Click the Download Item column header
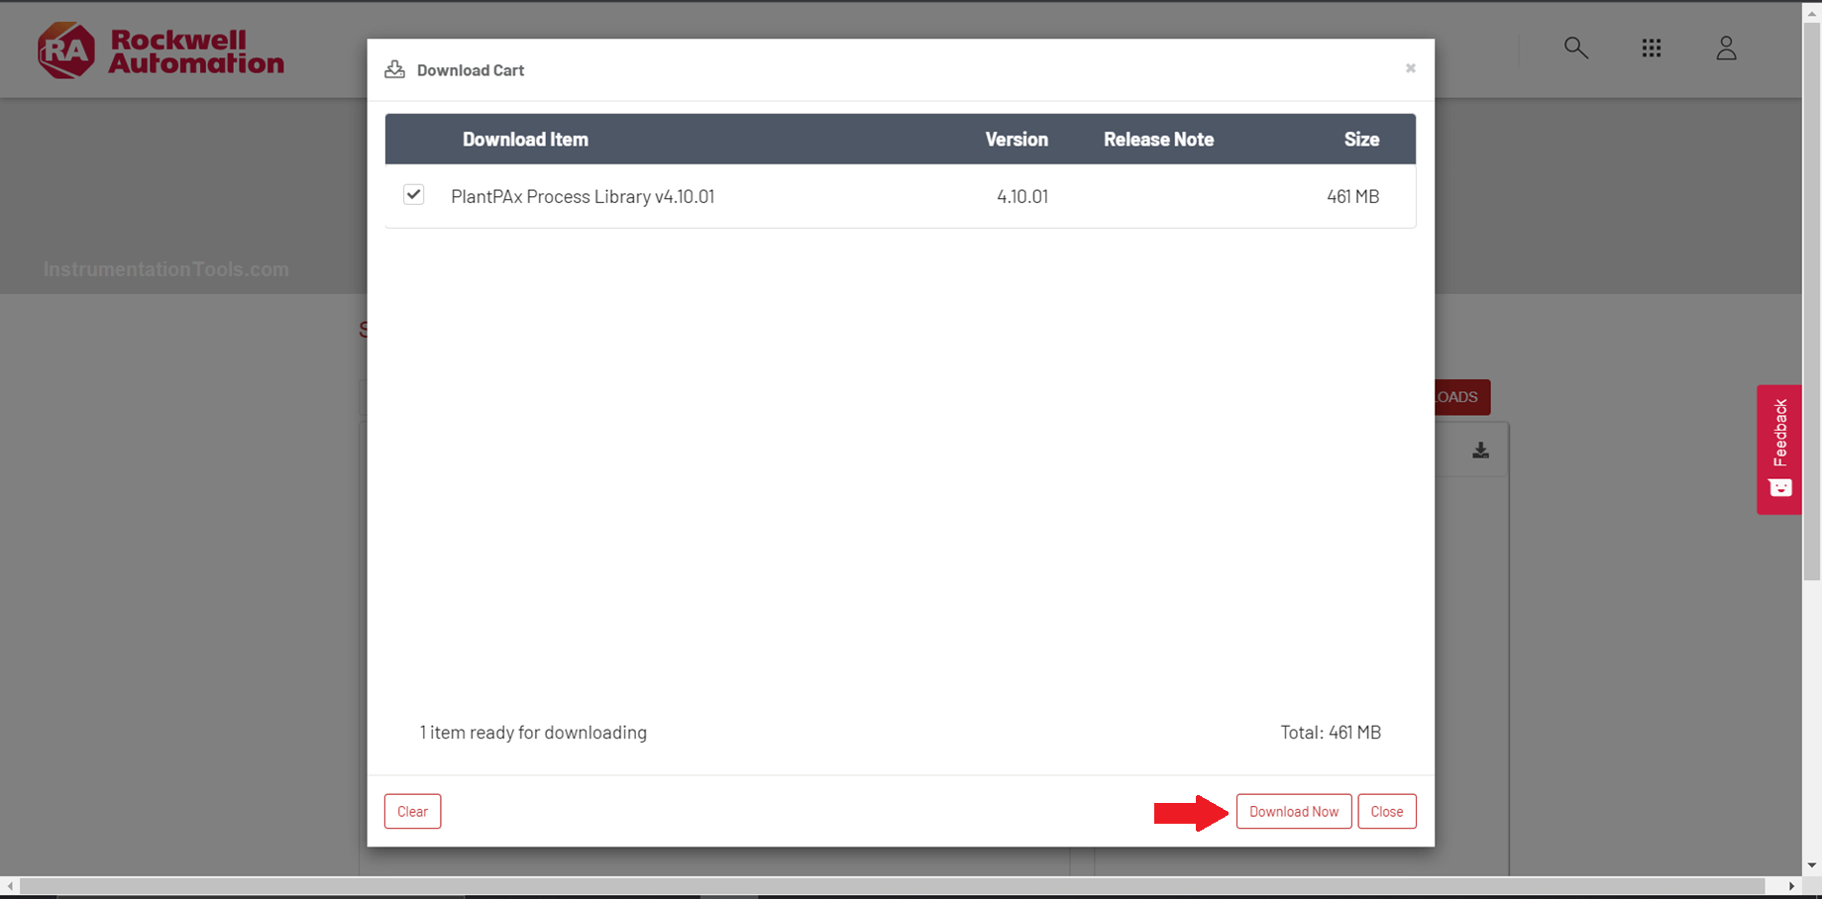This screenshot has height=899, width=1822. pyautogui.click(x=525, y=140)
